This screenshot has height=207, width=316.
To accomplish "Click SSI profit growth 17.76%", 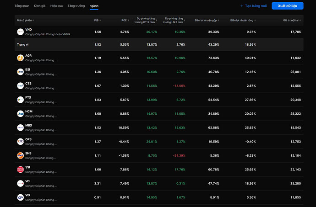I will (180, 170).
